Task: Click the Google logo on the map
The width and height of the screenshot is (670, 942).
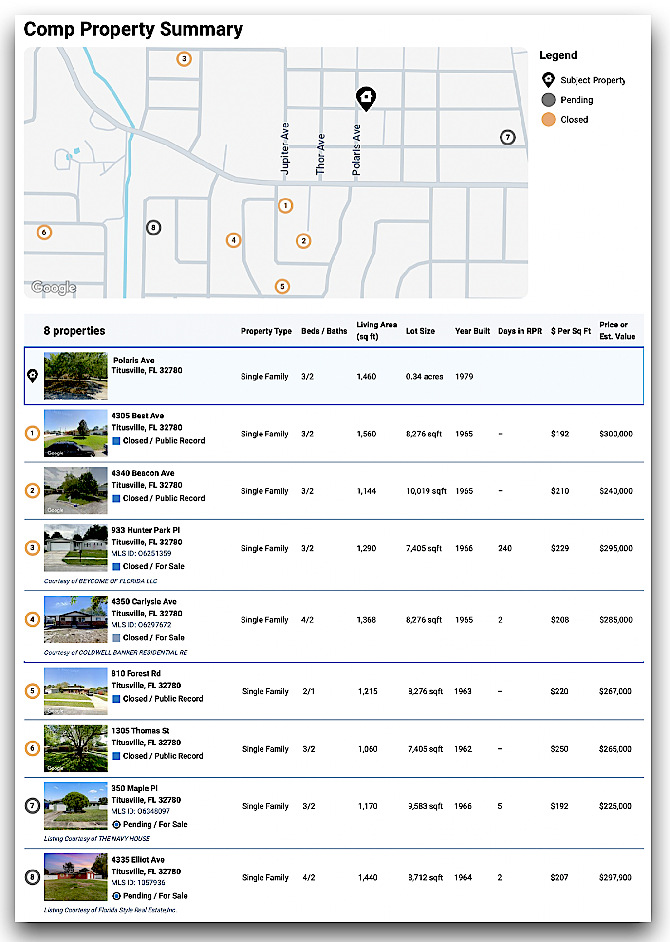Action: (54, 288)
